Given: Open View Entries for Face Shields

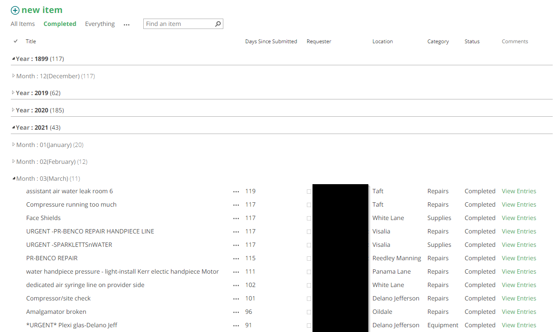Looking at the screenshot, I should point(519,218).
